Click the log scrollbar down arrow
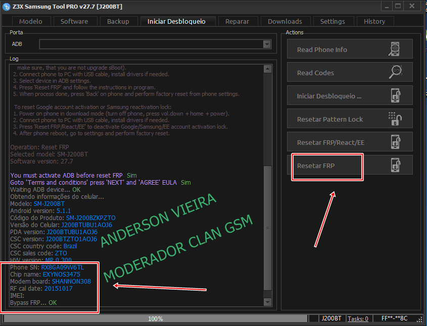 pos(267,302)
